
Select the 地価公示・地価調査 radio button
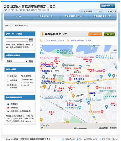coord(8,85)
